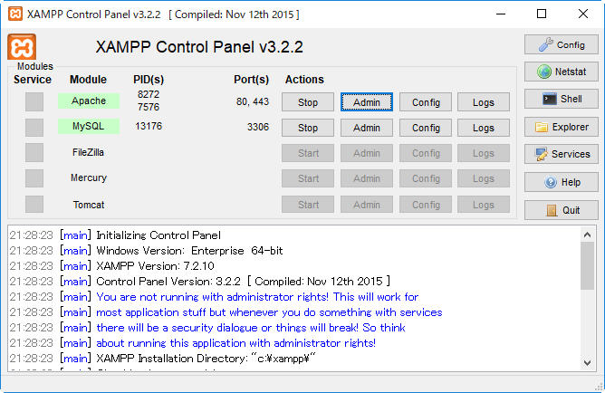Click log line 'Control Panel Version: 3.2.2'
Viewport: 605px width, 393px height.
point(243,282)
